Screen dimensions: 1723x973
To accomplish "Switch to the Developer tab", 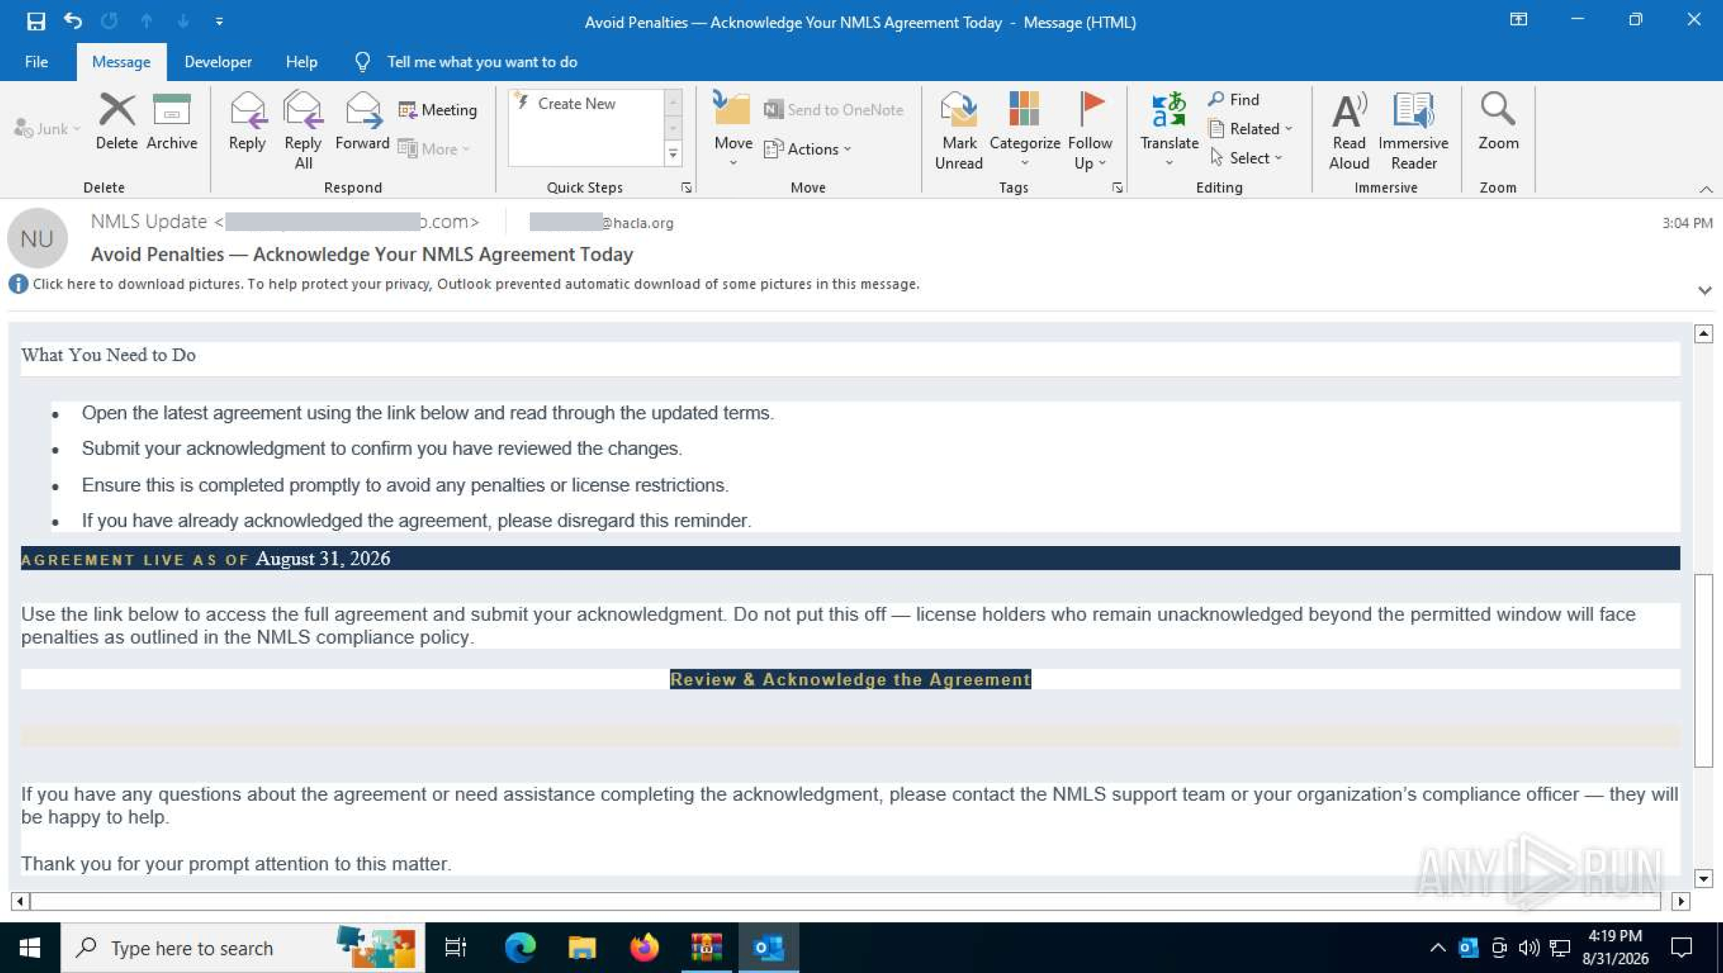I will [x=218, y=62].
